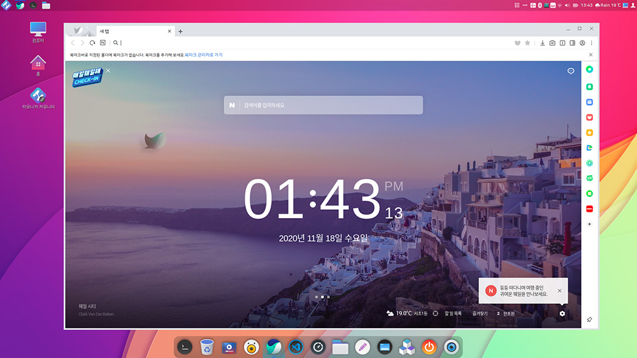
Task: Open the app grid icon in top panel
Action: pos(517,5)
